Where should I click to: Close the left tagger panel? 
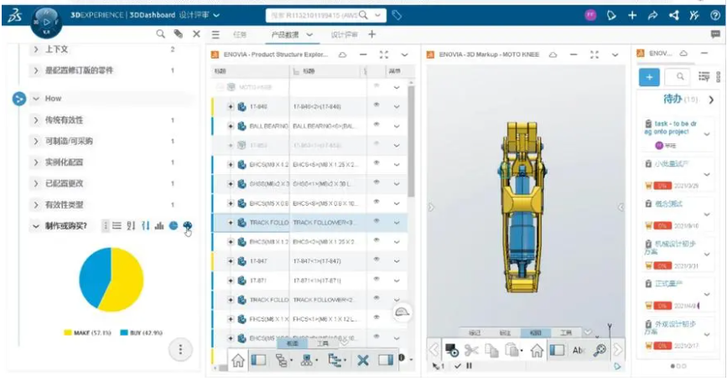[x=196, y=33]
